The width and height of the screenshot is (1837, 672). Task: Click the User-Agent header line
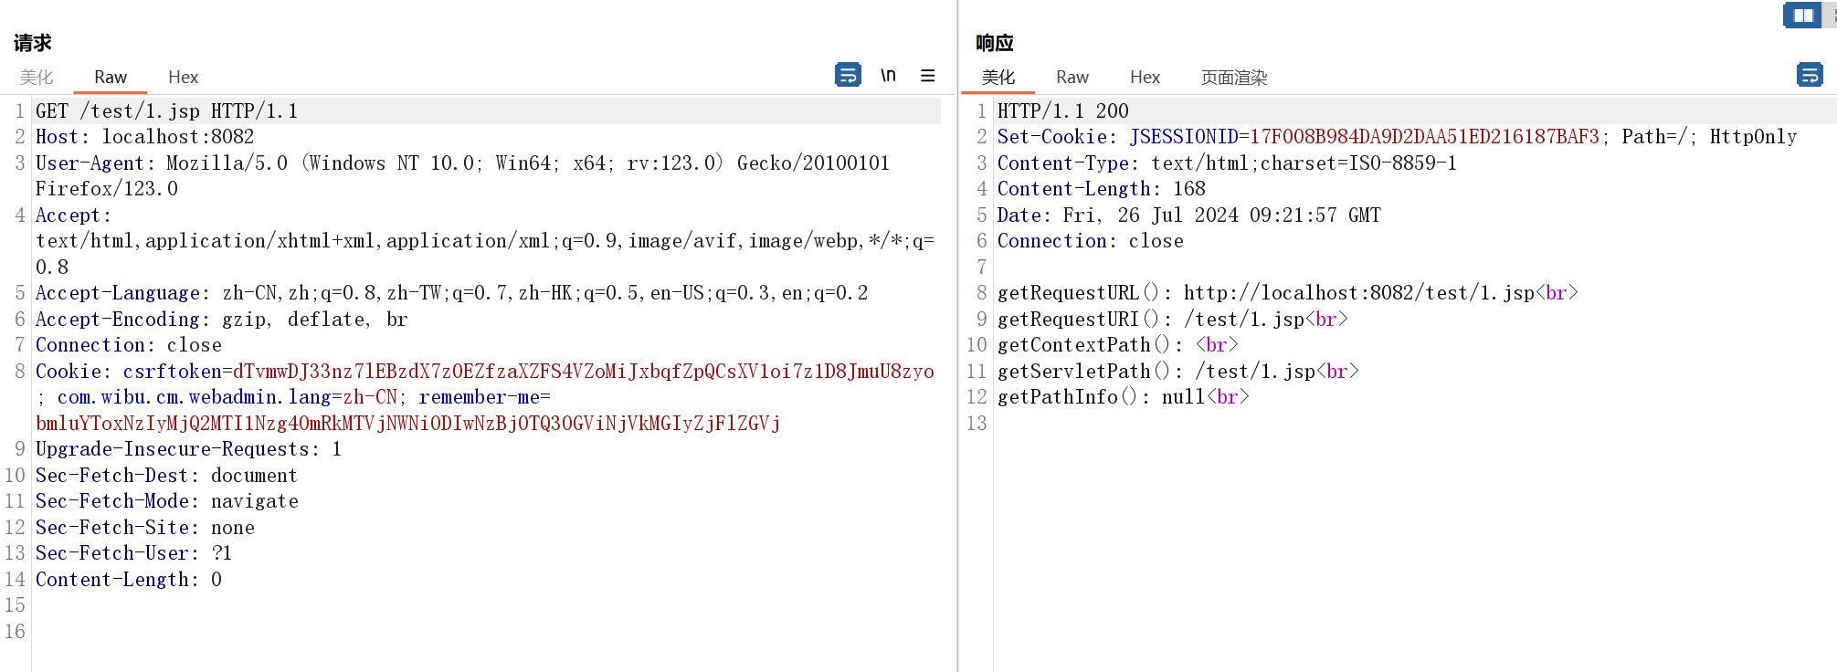pos(462,176)
